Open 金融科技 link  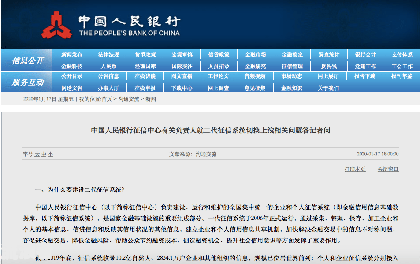coord(71,66)
